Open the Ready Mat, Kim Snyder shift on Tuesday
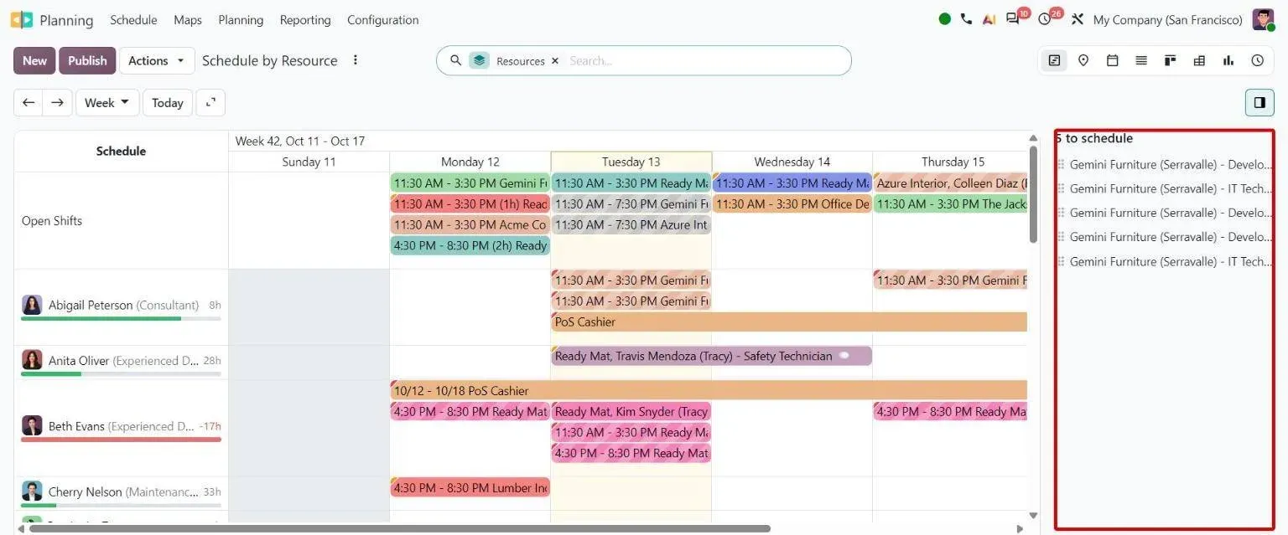The height and width of the screenshot is (535, 1288). (x=631, y=411)
